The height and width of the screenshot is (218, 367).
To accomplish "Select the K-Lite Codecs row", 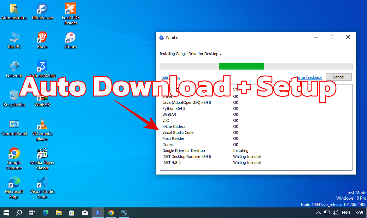I will coord(256,126).
